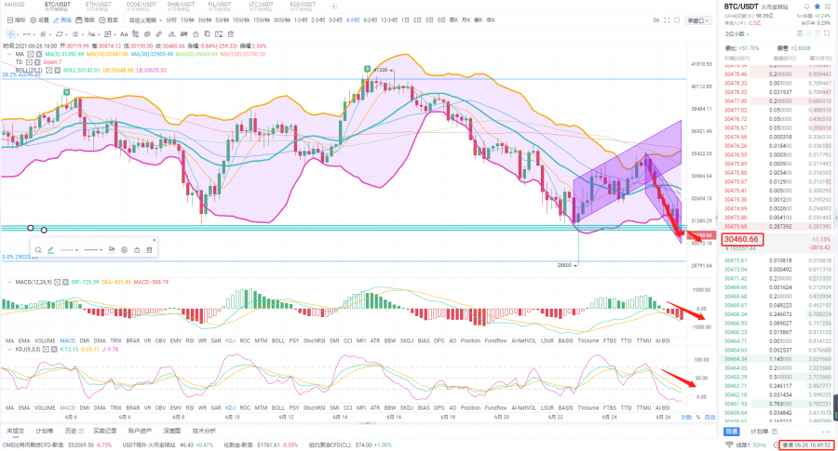838x451 pixels.
Task: Open line color dropdown in floating toolbar
Action: coord(70,250)
